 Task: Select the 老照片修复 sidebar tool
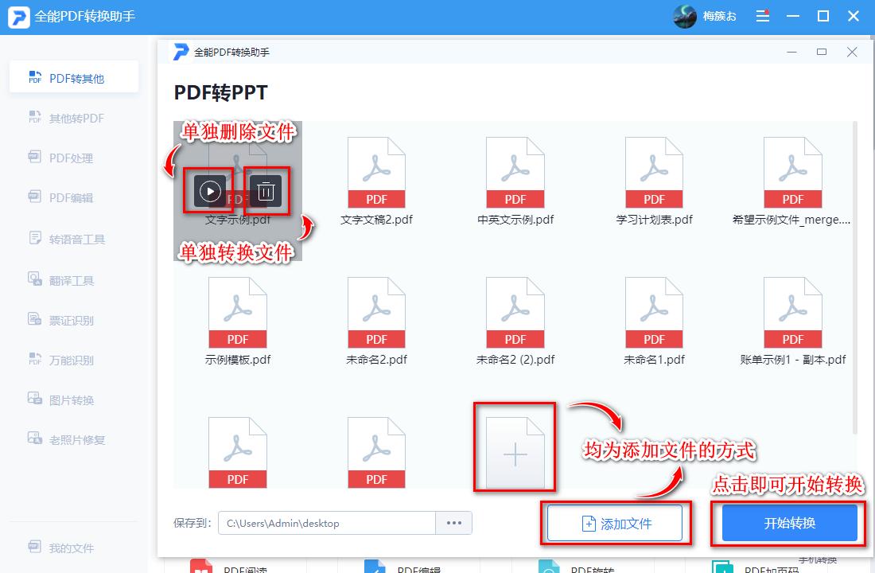(74, 439)
